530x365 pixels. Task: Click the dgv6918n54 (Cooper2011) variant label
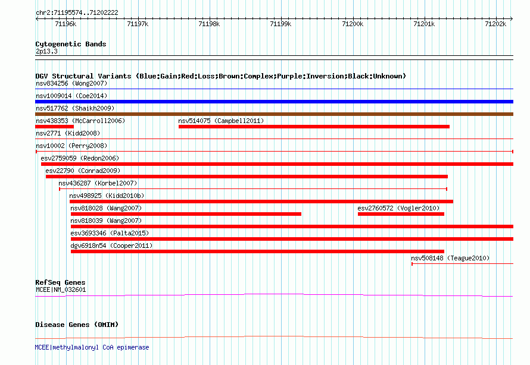tap(111, 246)
